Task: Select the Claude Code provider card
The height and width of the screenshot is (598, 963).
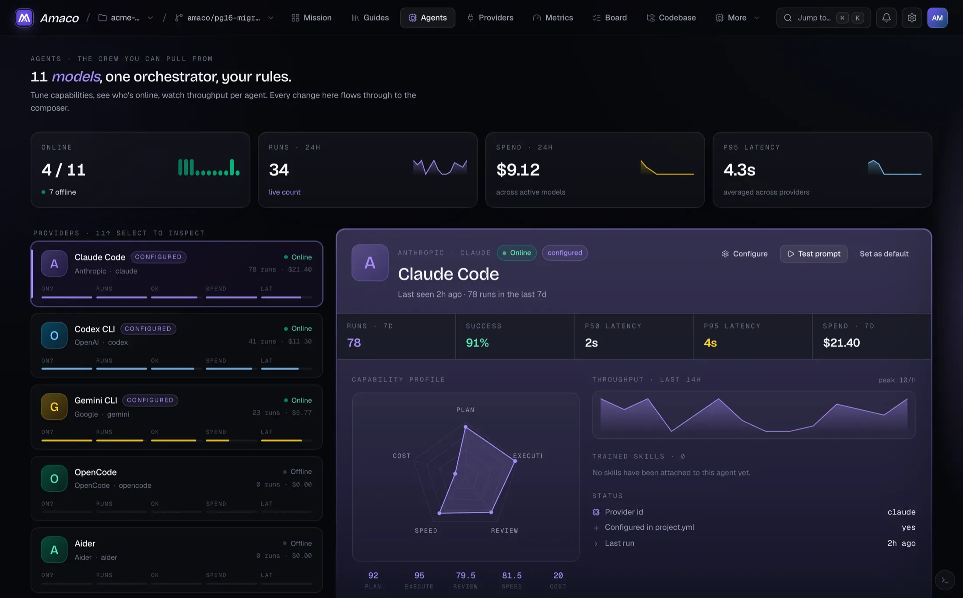Action: pyautogui.click(x=177, y=274)
